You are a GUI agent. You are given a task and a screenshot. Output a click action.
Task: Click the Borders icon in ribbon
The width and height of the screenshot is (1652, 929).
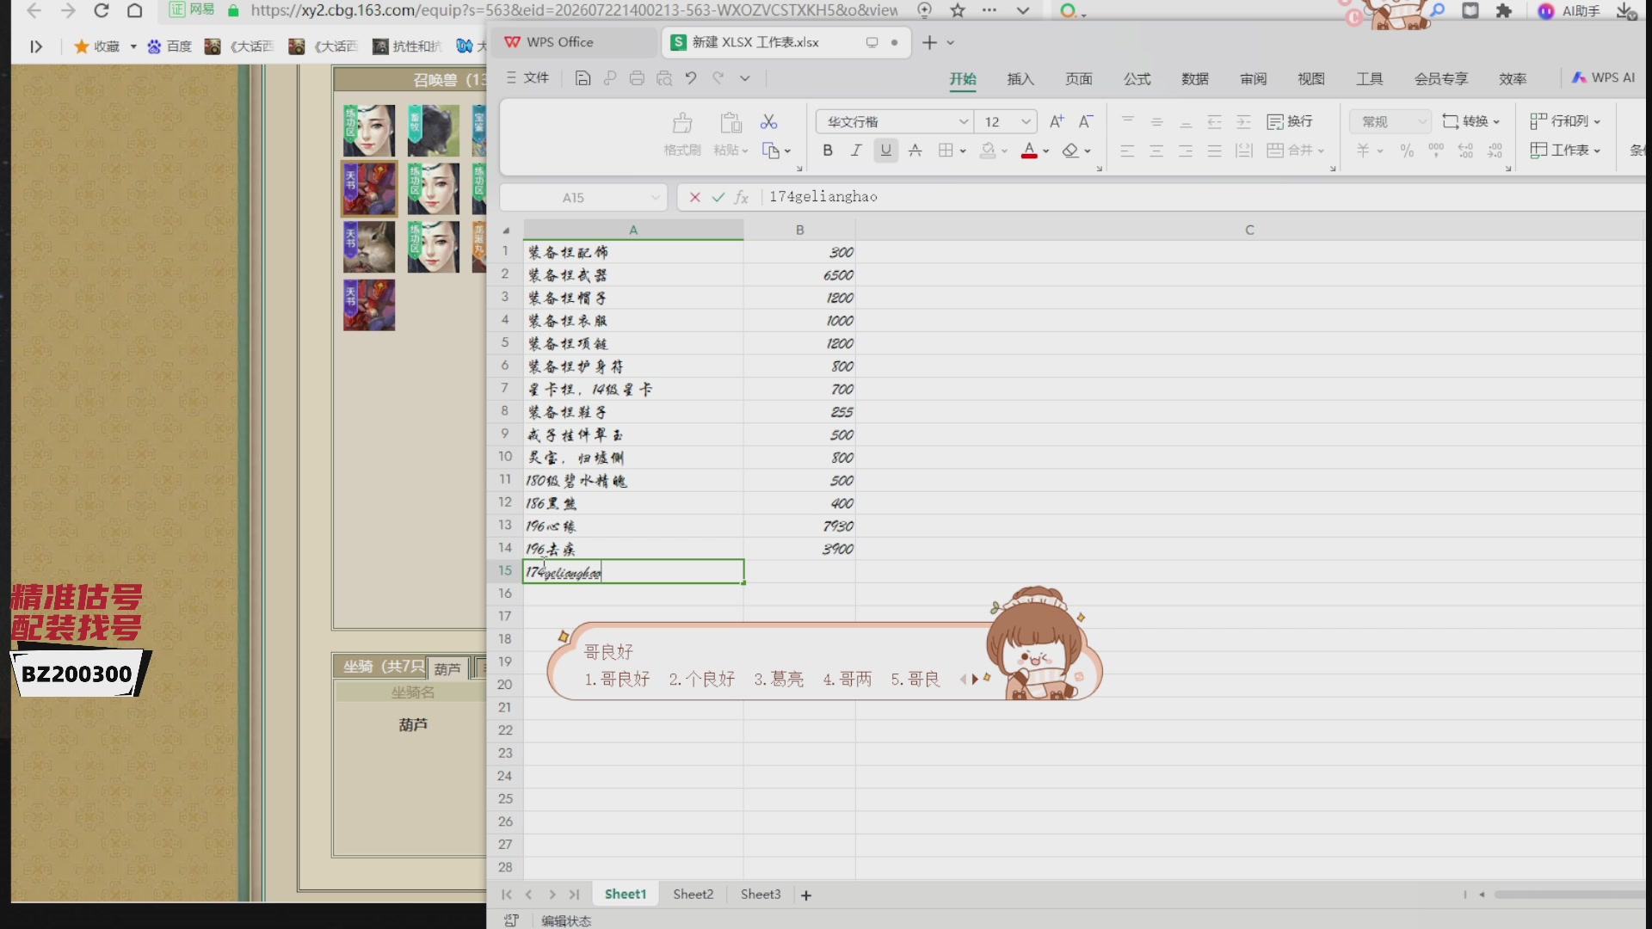(x=946, y=151)
